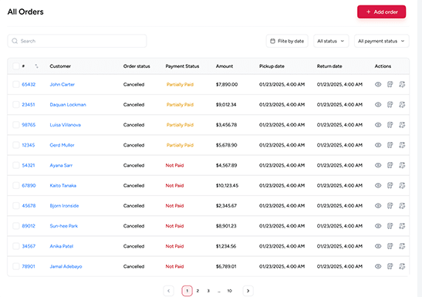View Bjorn Ironside's order via eye icon

(x=378, y=206)
